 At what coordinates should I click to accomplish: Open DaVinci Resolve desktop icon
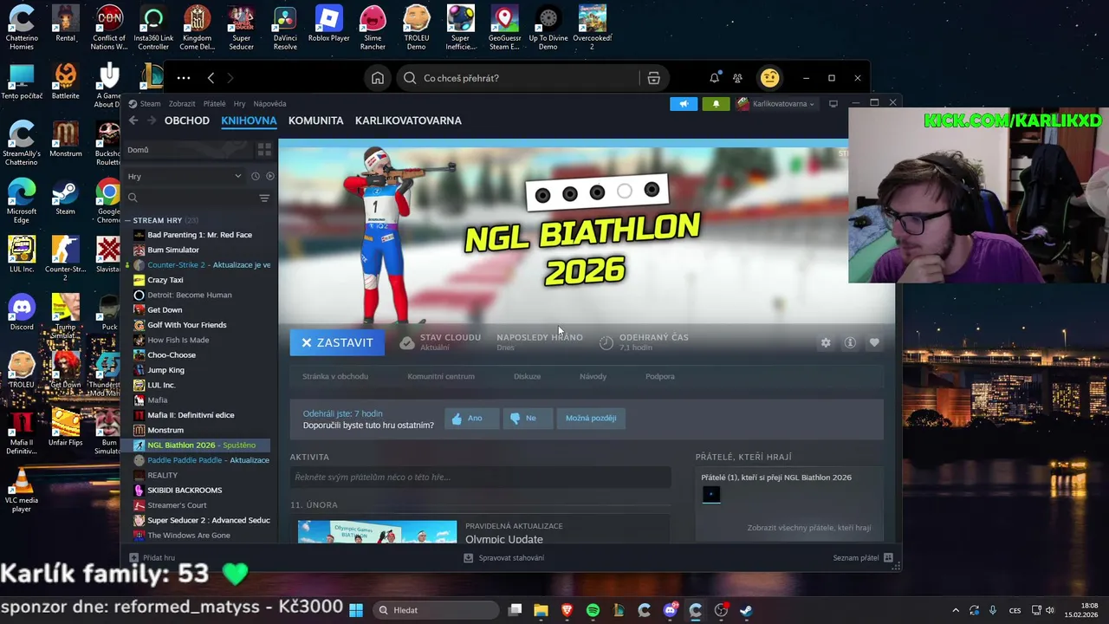(285, 27)
